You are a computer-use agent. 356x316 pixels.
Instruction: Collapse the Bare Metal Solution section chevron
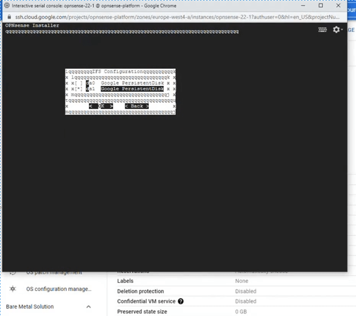pyautogui.click(x=89, y=307)
